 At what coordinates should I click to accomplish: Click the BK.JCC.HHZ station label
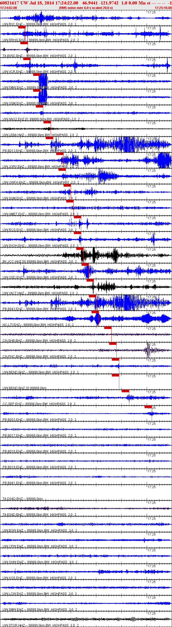(x=40, y=262)
